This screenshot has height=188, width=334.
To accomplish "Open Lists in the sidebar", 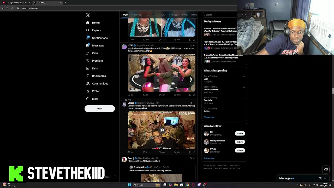I will click(x=92, y=68).
